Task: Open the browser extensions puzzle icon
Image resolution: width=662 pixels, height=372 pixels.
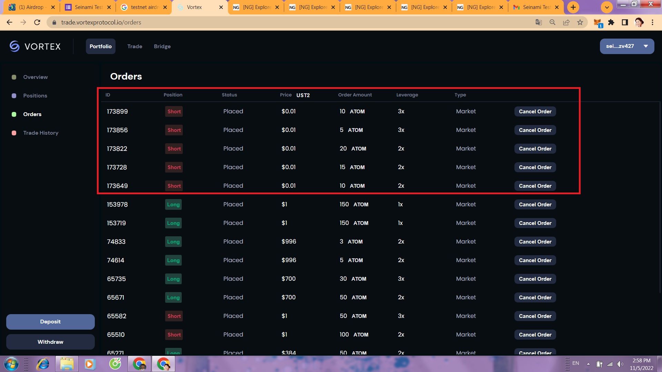Action: click(611, 22)
